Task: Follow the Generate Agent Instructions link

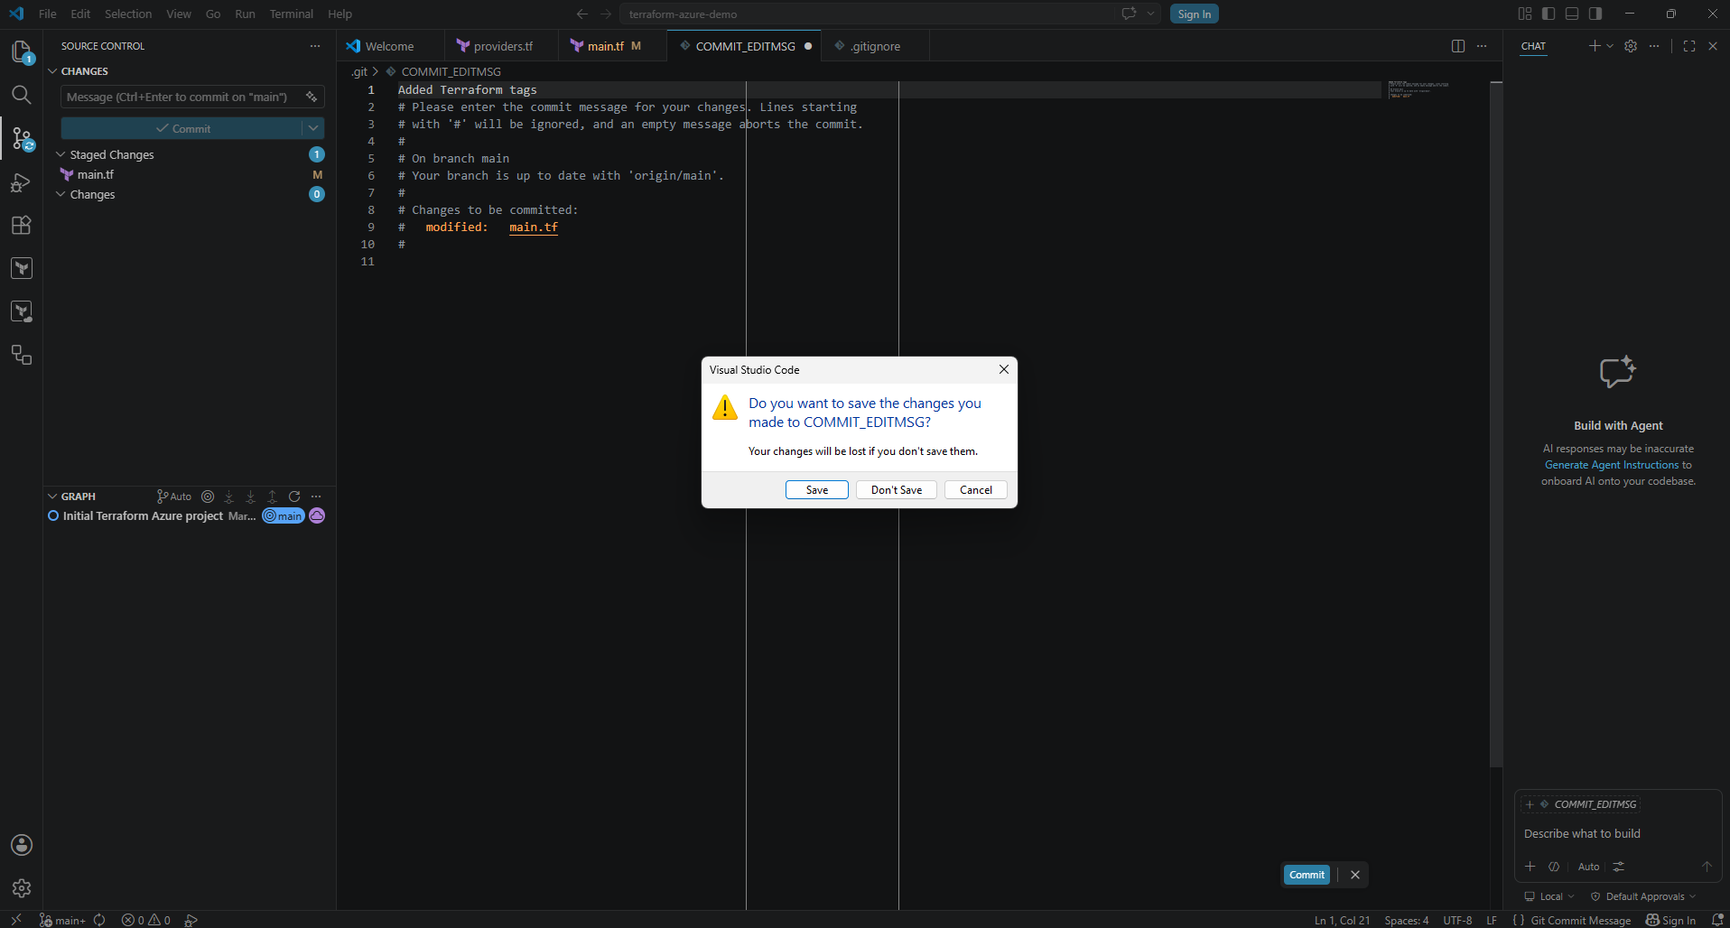Action: click(x=1612, y=465)
